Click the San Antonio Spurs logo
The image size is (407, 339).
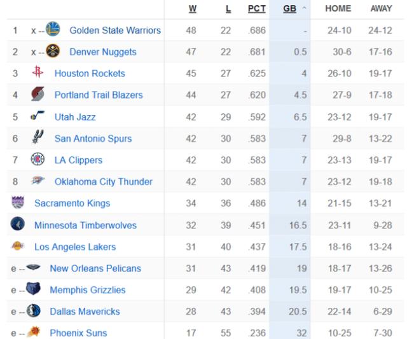click(x=38, y=137)
